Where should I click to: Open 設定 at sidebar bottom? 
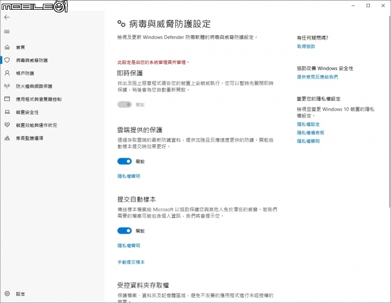21,294
